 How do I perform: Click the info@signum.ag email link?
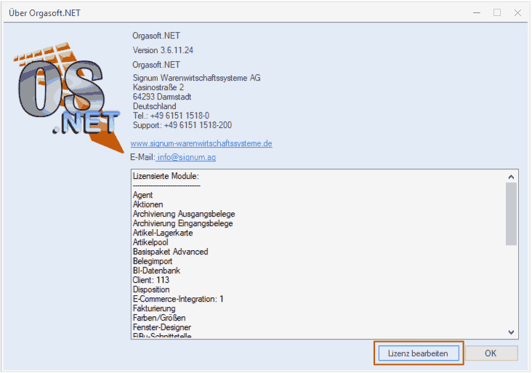[x=187, y=157]
